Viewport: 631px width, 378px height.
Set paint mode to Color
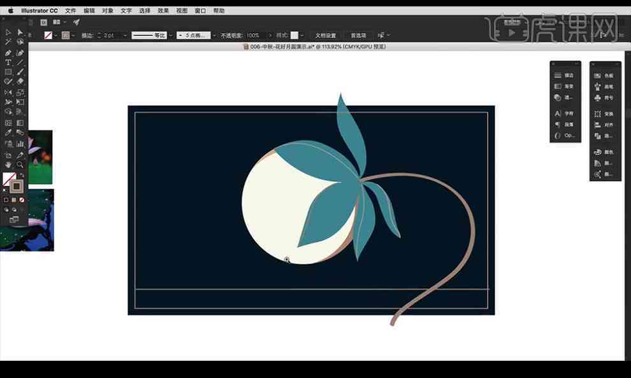(6, 200)
